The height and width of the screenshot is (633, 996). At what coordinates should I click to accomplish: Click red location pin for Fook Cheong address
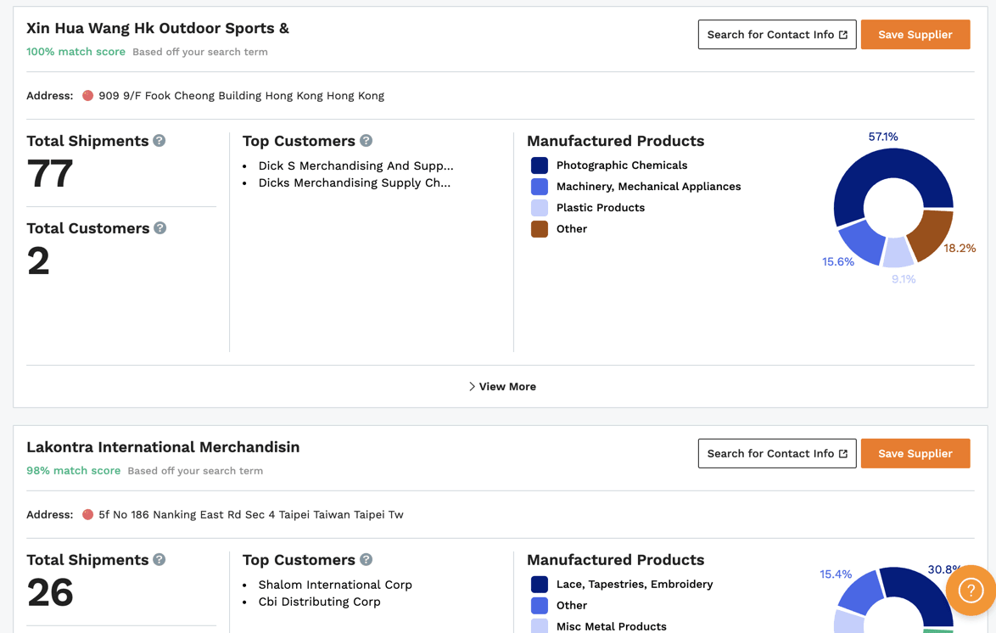point(87,95)
